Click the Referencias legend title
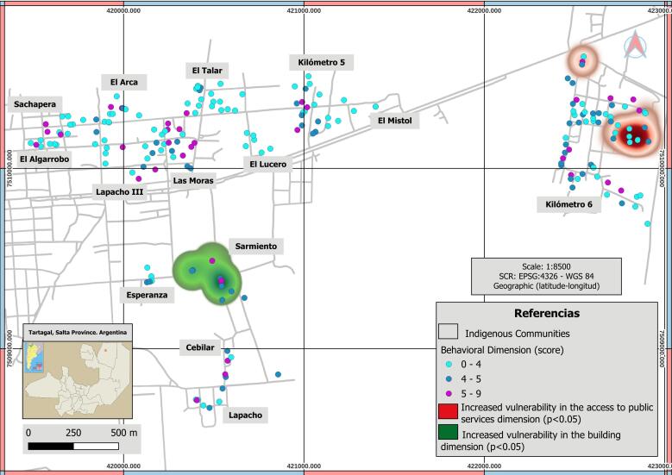Viewport: 672px width, 475px height. (547, 313)
